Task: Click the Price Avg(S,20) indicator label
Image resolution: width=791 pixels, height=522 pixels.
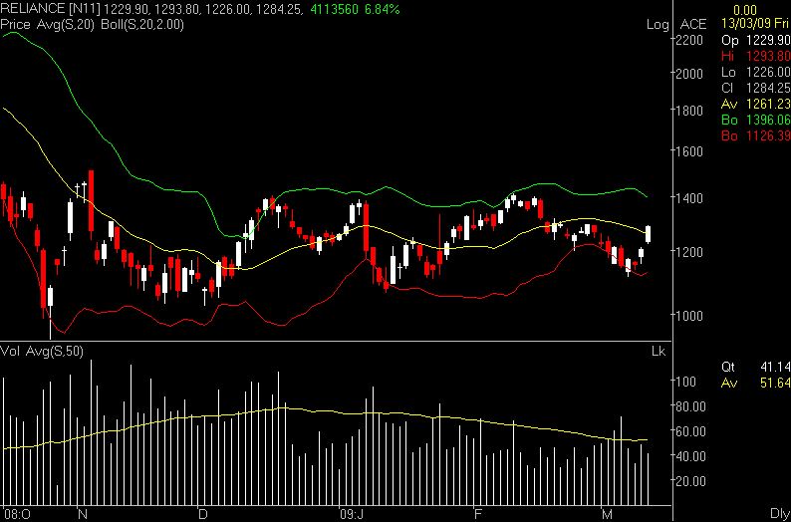Action: (x=48, y=24)
